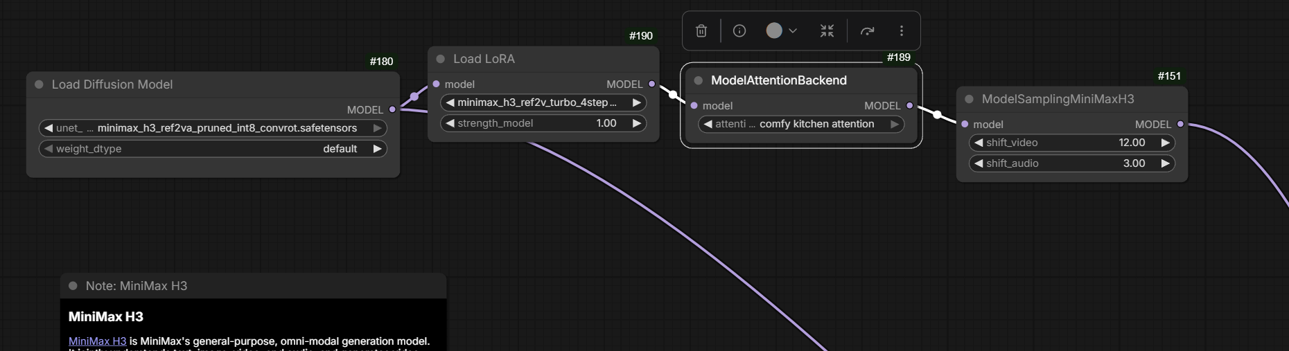Increase shift_video with right arrow
This screenshot has height=351, width=1289.
1166,143
